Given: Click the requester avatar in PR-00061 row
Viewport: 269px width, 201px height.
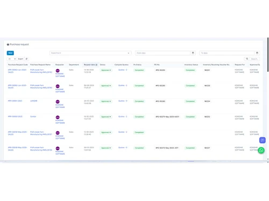Looking at the screenshot, I should [x=58, y=102].
